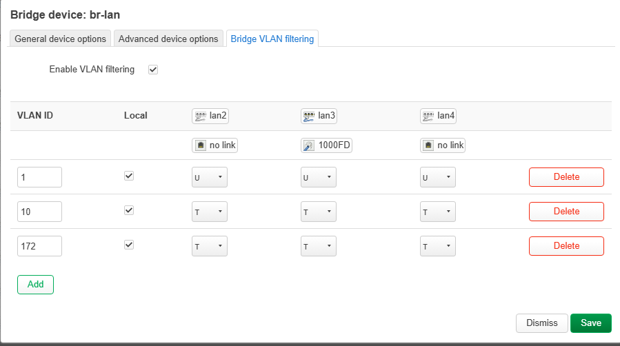
Task: Click the lan2 port icon in header
Action: tap(201, 116)
